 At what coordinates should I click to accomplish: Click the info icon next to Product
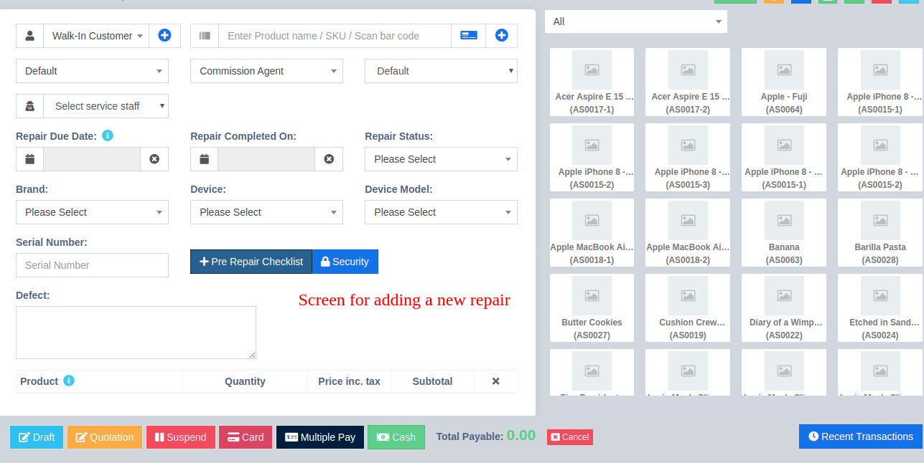point(69,381)
